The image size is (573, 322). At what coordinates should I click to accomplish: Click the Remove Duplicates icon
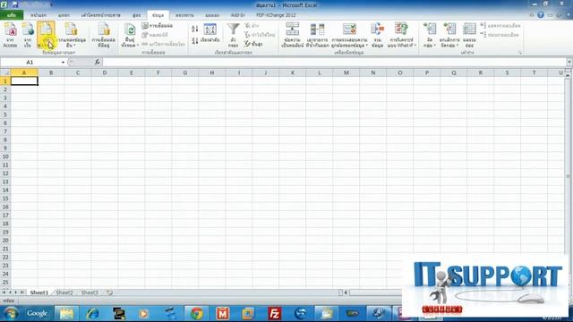317,34
